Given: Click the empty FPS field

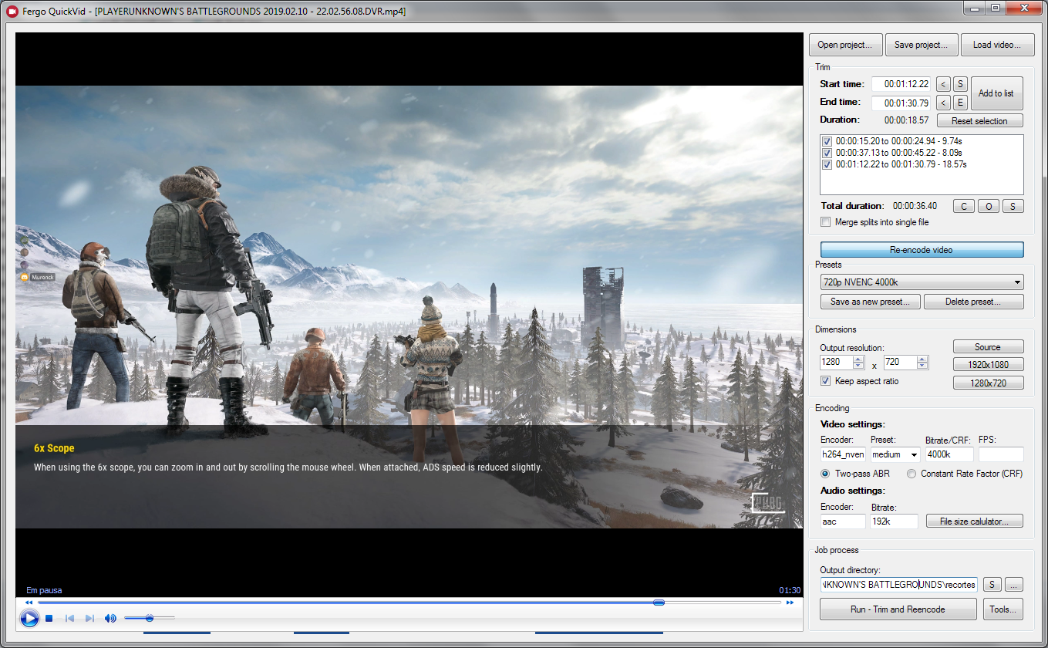Looking at the screenshot, I should (x=1001, y=454).
